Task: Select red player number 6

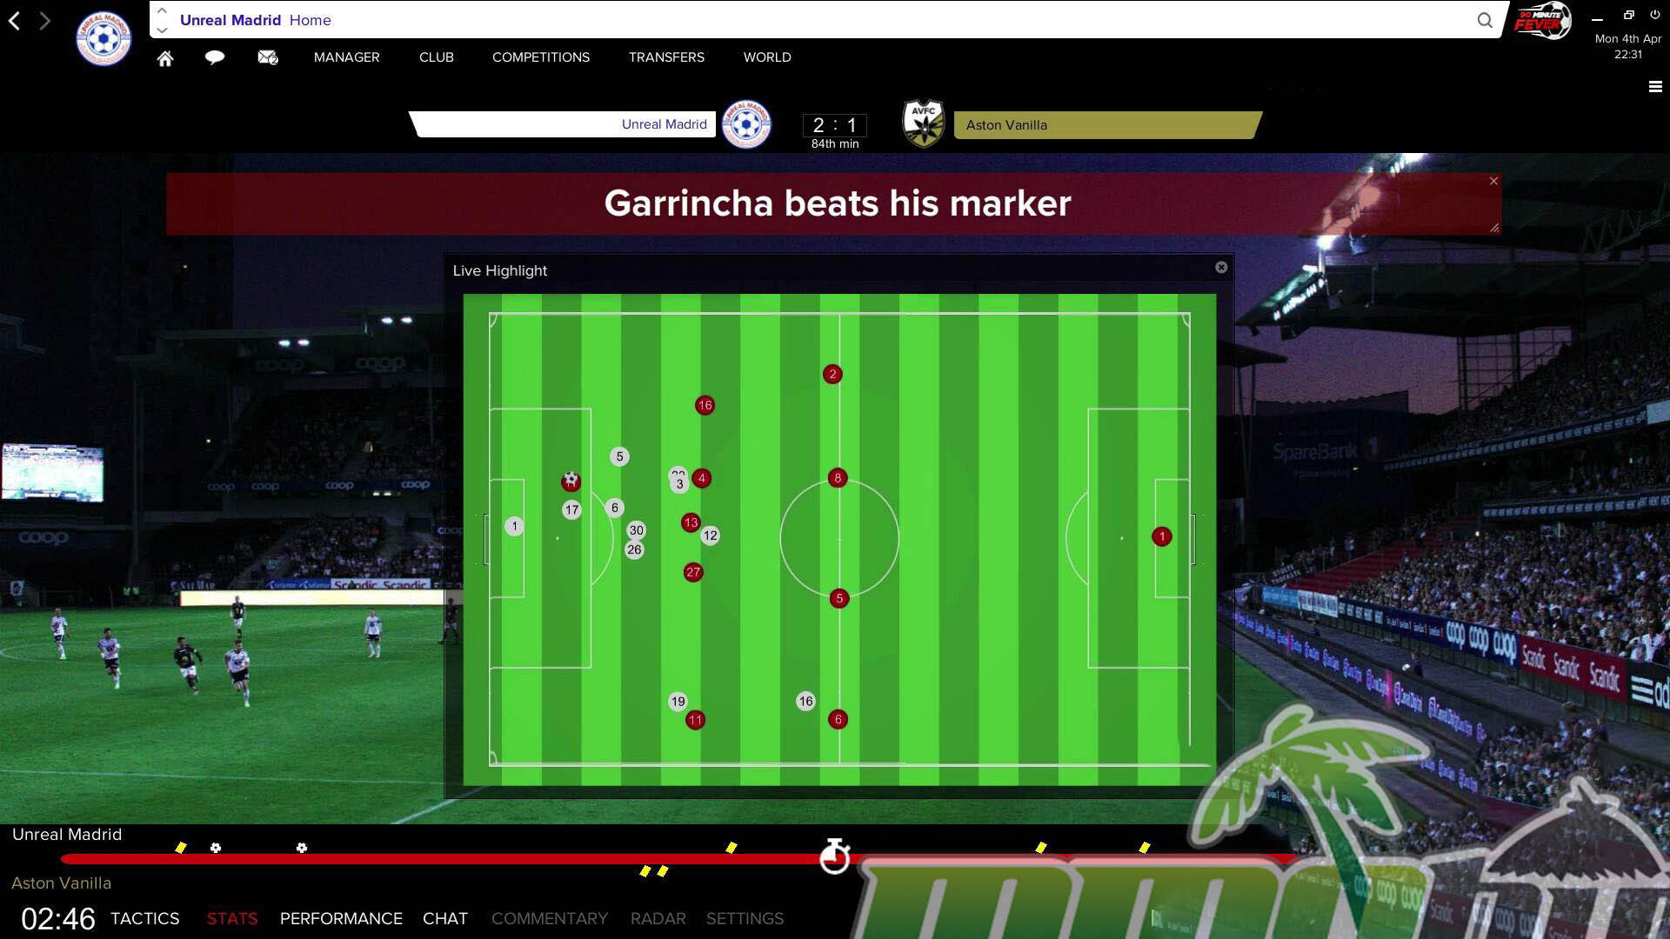Action: point(838,719)
